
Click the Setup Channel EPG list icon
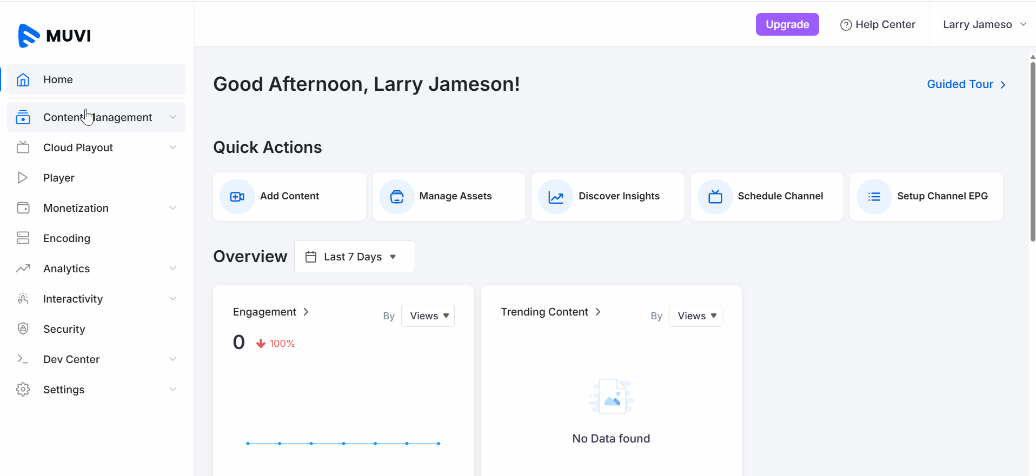point(874,197)
